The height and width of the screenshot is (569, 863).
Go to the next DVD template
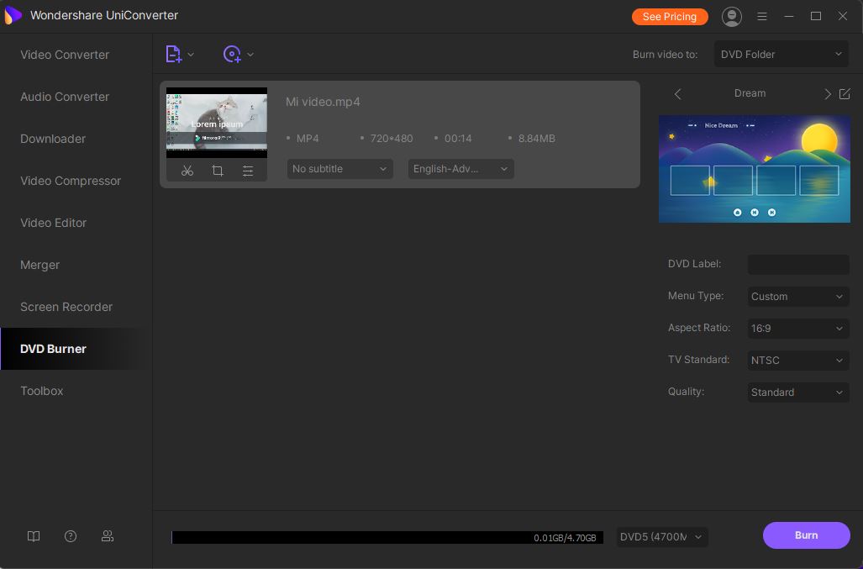(x=827, y=93)
